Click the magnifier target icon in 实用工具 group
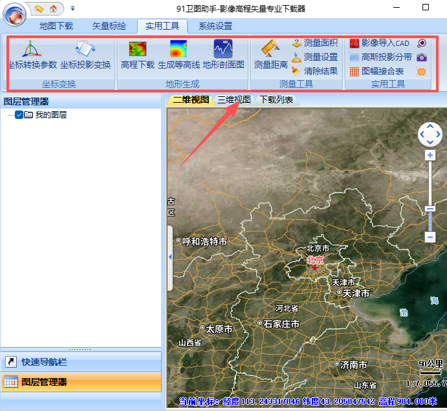The image size is (447, 411). coord(422,43)
